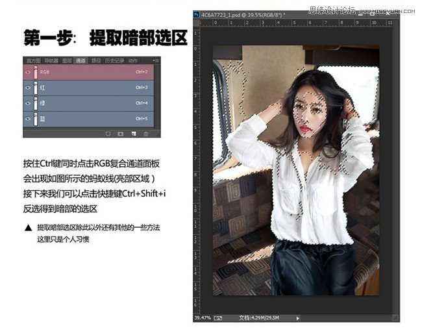
Task: Click the document window resize grip corner
Action: 395,317
